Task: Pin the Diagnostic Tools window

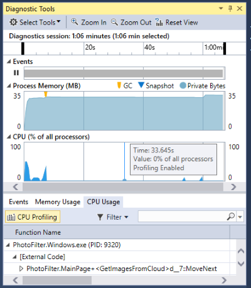Action: tap(230, 9)
